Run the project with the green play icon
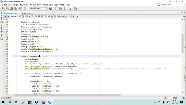 point(65,8)
